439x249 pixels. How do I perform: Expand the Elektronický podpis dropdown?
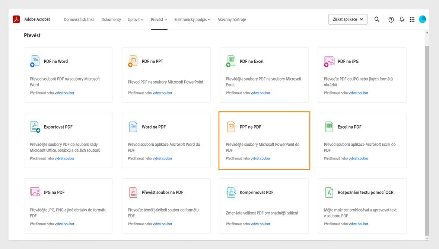192,20
